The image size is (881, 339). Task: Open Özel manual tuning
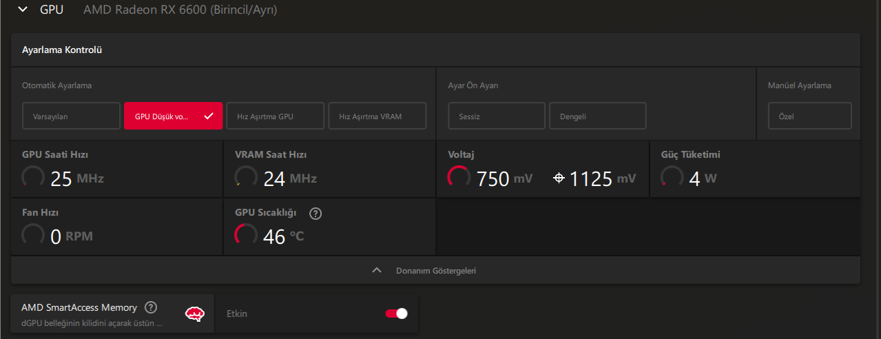pyautogui.click(x=809, y=116)
